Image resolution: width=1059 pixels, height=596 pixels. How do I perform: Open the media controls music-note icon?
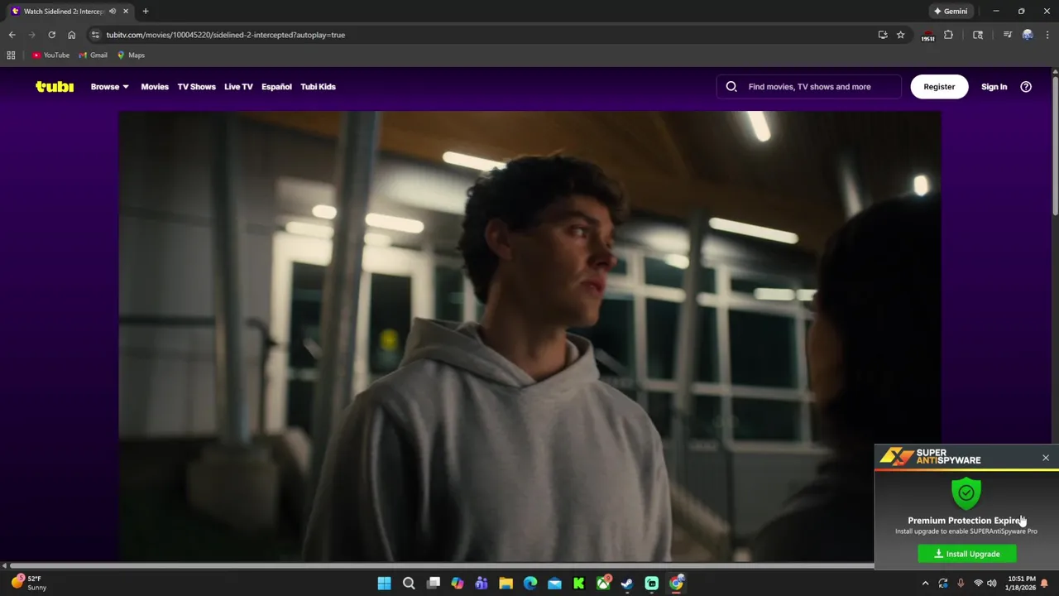(x=1007, y=35)
